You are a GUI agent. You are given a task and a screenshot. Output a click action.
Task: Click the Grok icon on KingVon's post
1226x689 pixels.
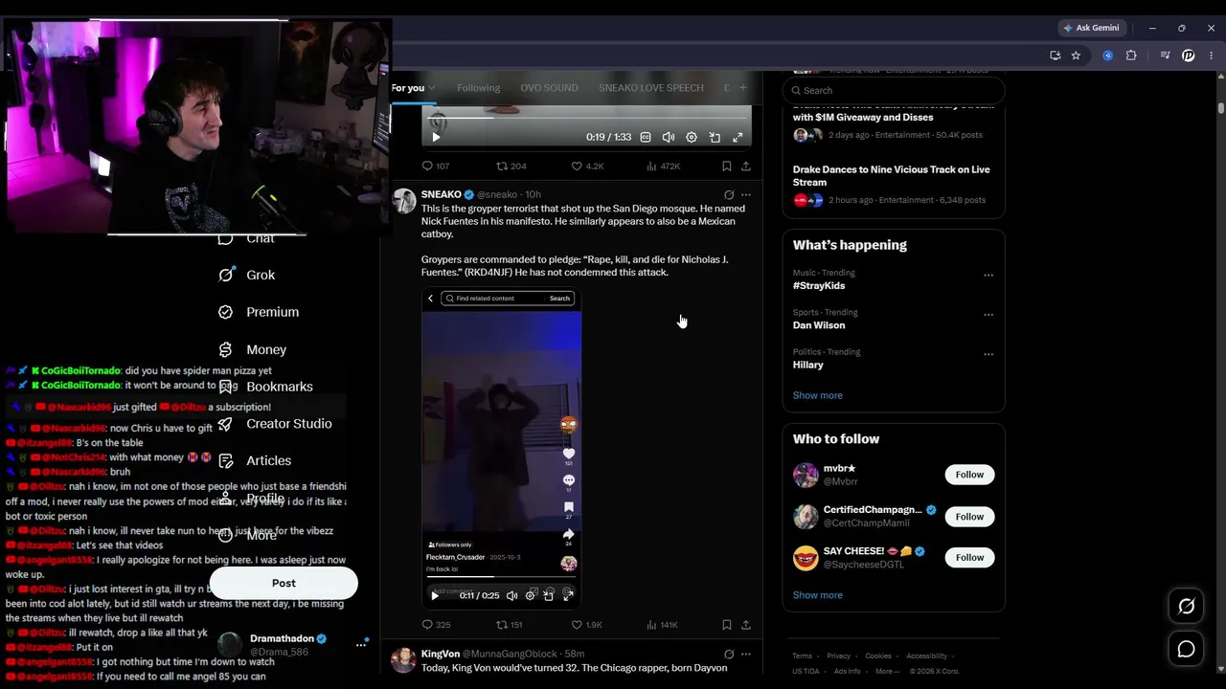(729, 654)
